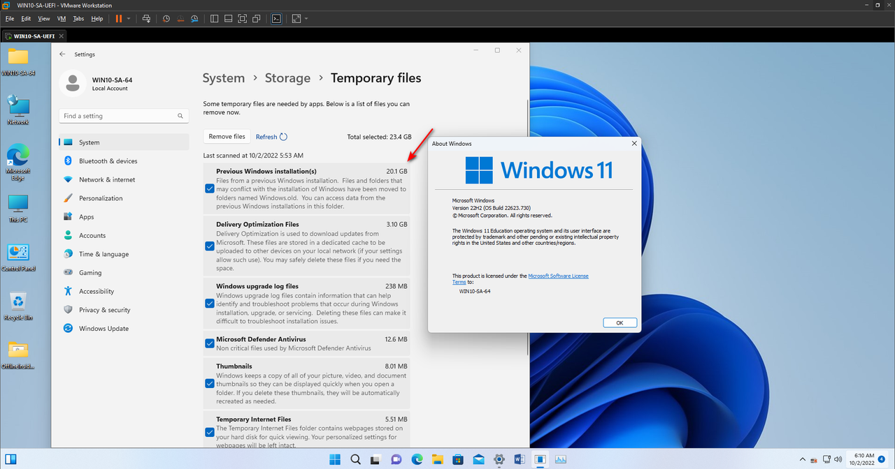Uncheck Windows upgrade log files checkbox

210,303
